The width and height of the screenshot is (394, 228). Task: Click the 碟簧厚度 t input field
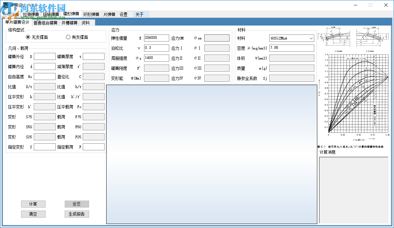93,57
